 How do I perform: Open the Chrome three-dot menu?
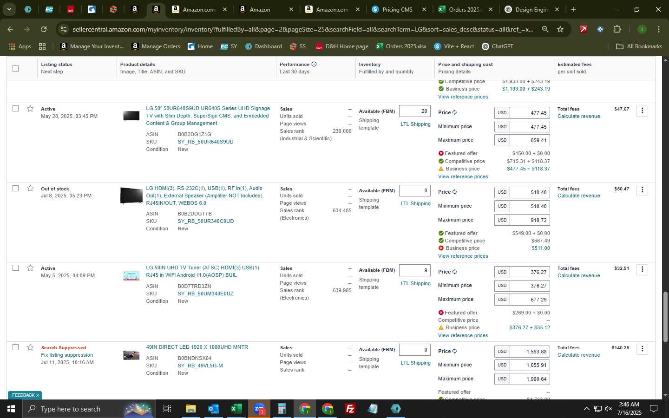click(659, 29)
